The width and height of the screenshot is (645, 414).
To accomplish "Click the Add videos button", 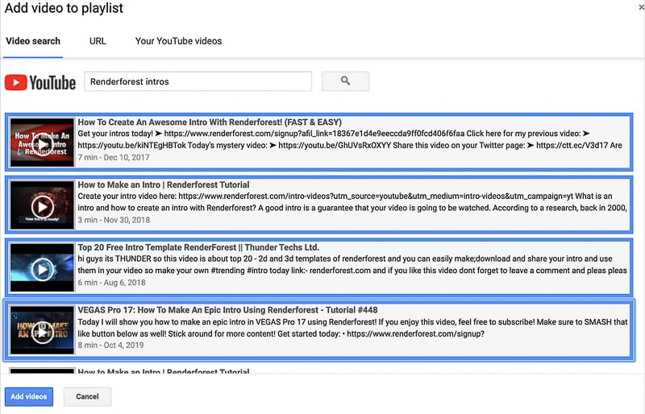I will point(29,397).
